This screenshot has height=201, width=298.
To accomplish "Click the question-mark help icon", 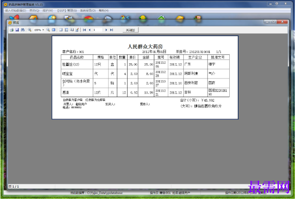I will (125, 18).
